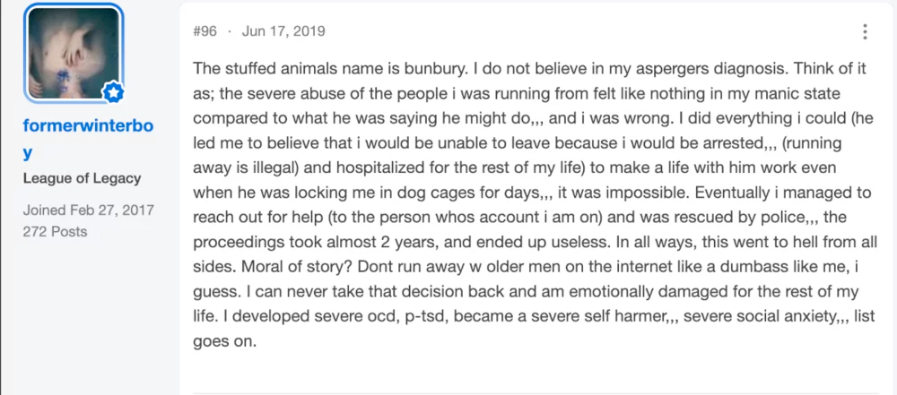Click the final words goes on.
The image size is (897, 395).
coord(223,341)
